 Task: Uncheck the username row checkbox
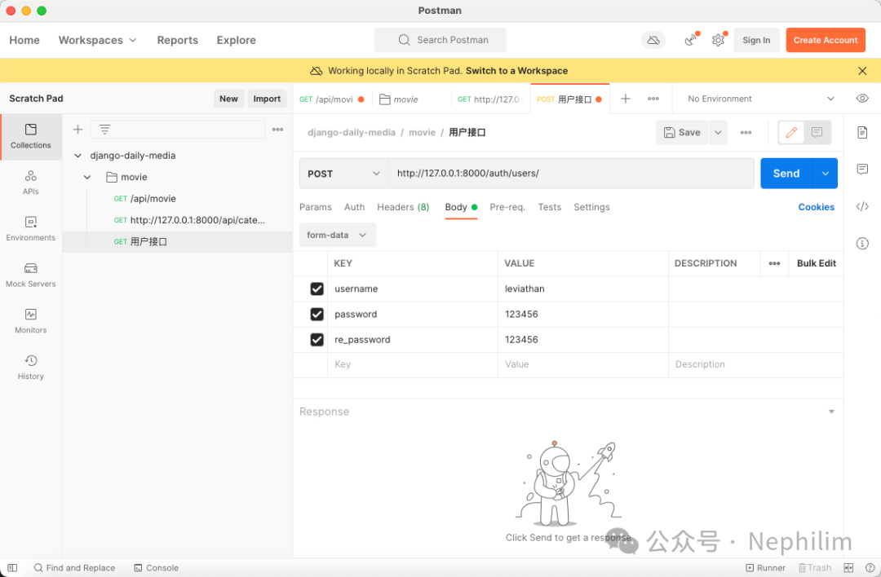click(317, 288)
